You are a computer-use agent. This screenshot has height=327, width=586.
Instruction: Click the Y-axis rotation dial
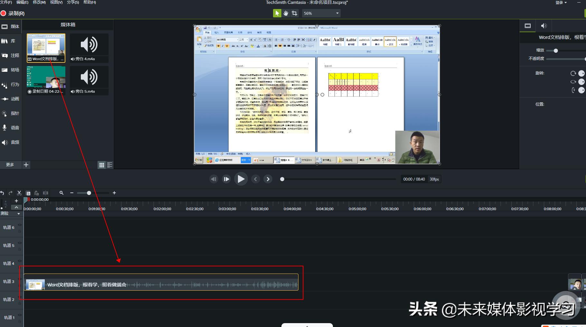click(581, 82)
